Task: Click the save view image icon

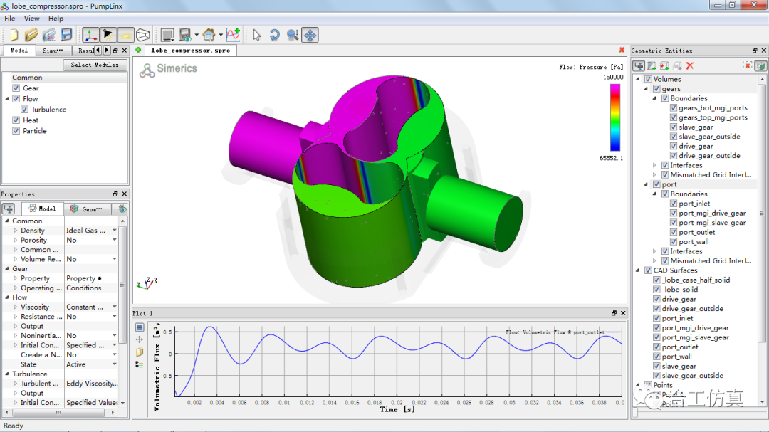Action: [185, 35]
